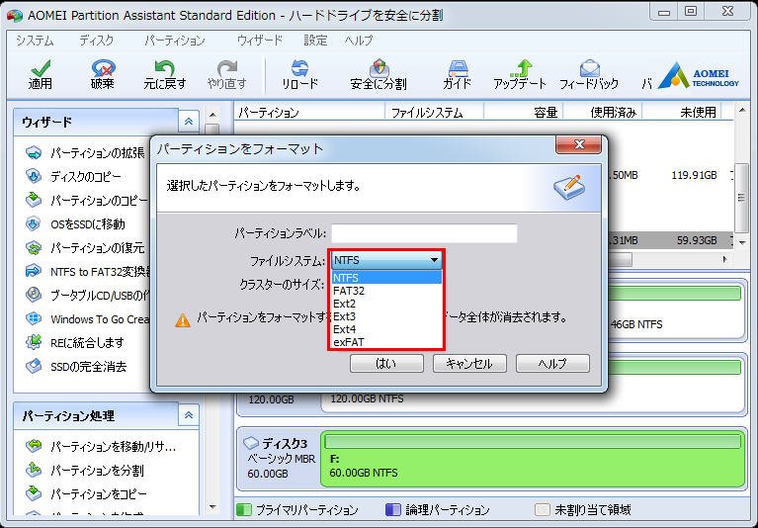Choose the パーティションをコピー operation
This screenshot has height=528, width=758.
tap(86, 493)
